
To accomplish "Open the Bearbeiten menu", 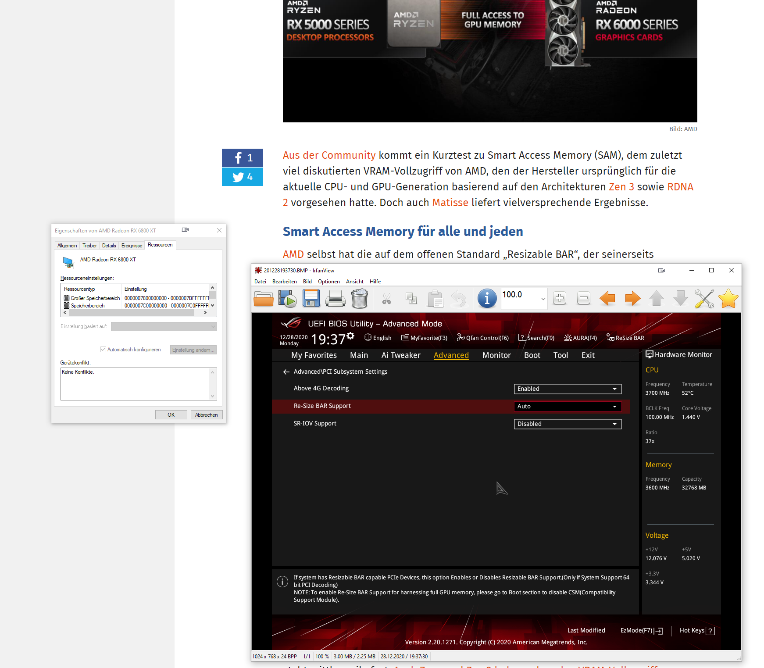I will [x=285, y=282].
